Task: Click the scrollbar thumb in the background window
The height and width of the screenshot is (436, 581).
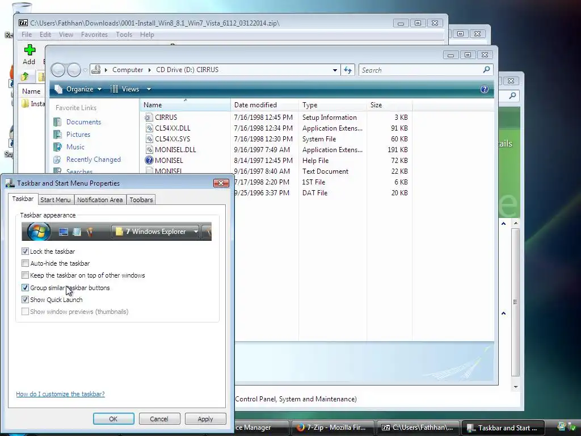Action: point(515,302)
